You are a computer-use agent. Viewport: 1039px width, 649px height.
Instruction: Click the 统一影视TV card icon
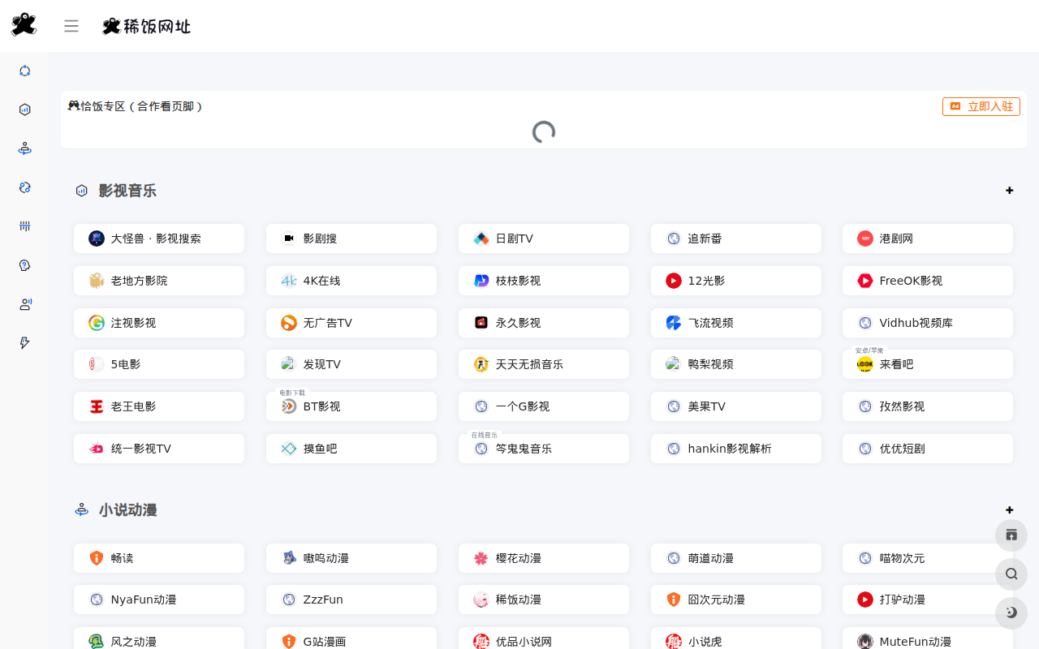[x=97, y=449]
